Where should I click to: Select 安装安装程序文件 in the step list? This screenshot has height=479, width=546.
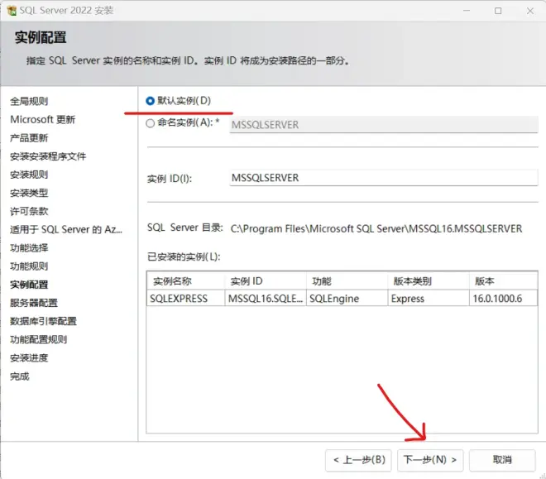click(48, 156)
